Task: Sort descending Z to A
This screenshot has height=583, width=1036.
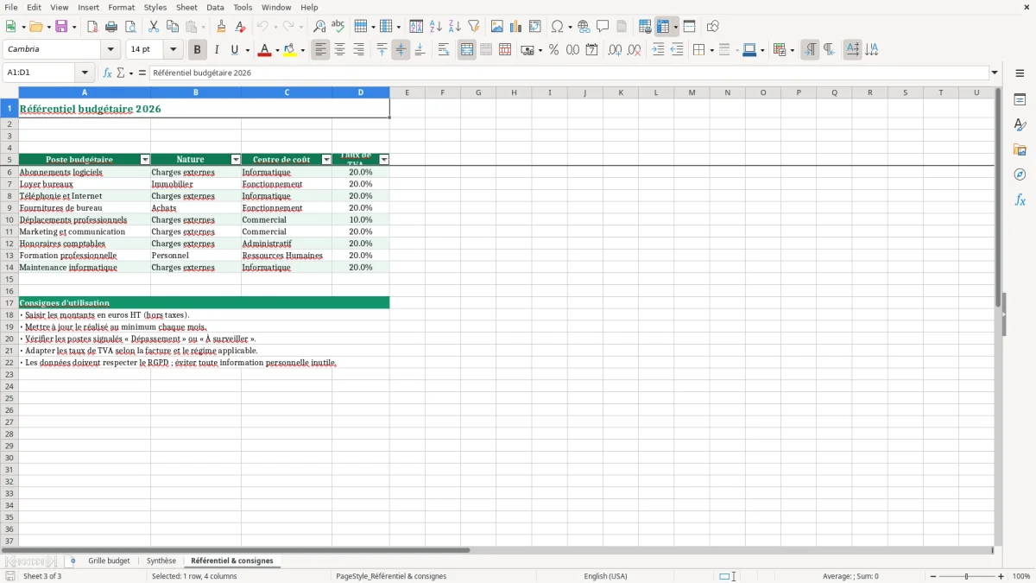Action: [455, 27]
